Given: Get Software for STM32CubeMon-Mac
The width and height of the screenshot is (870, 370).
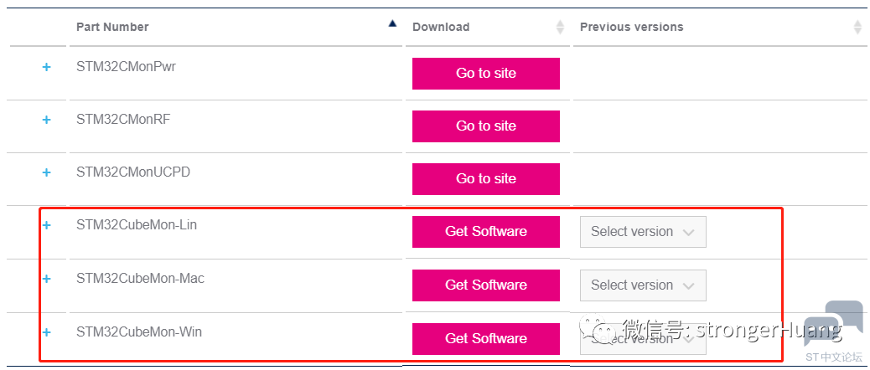Looking at the screenshot, I should pos(486,285).
